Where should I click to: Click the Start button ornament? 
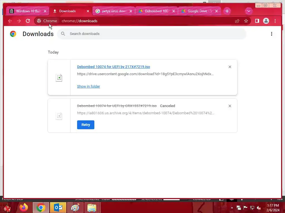pyautogui.click(x=7, y=208)
